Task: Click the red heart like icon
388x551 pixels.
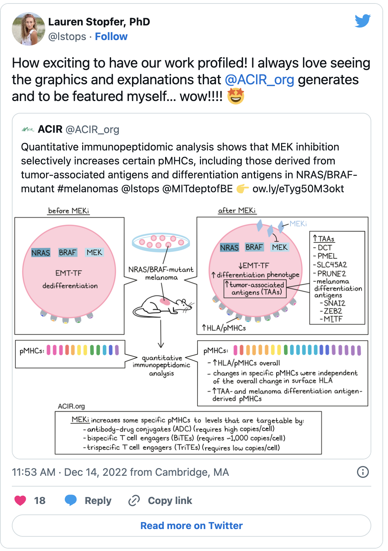Action: [x=20, y=500]
